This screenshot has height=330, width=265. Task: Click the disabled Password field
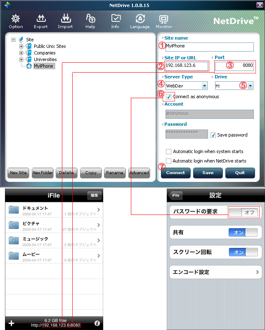click(x=187, y=134)
